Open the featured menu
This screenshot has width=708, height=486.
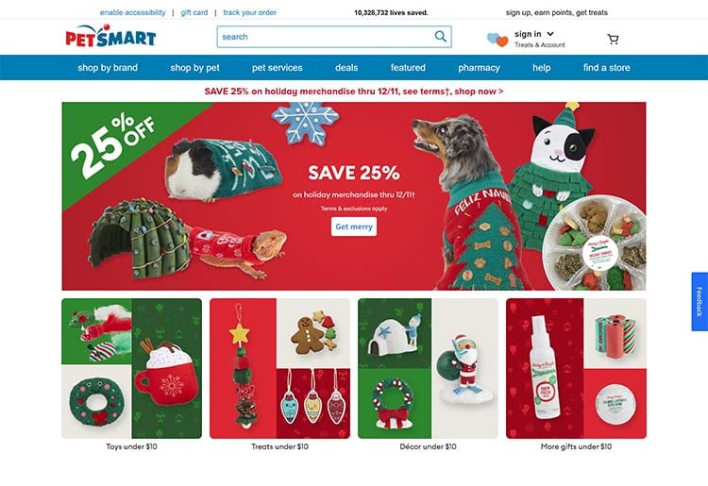(x=408, y=68)
